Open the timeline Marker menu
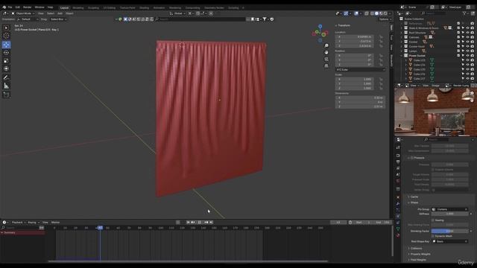Viewport: 477px width, 268px height. click(55, 223)
